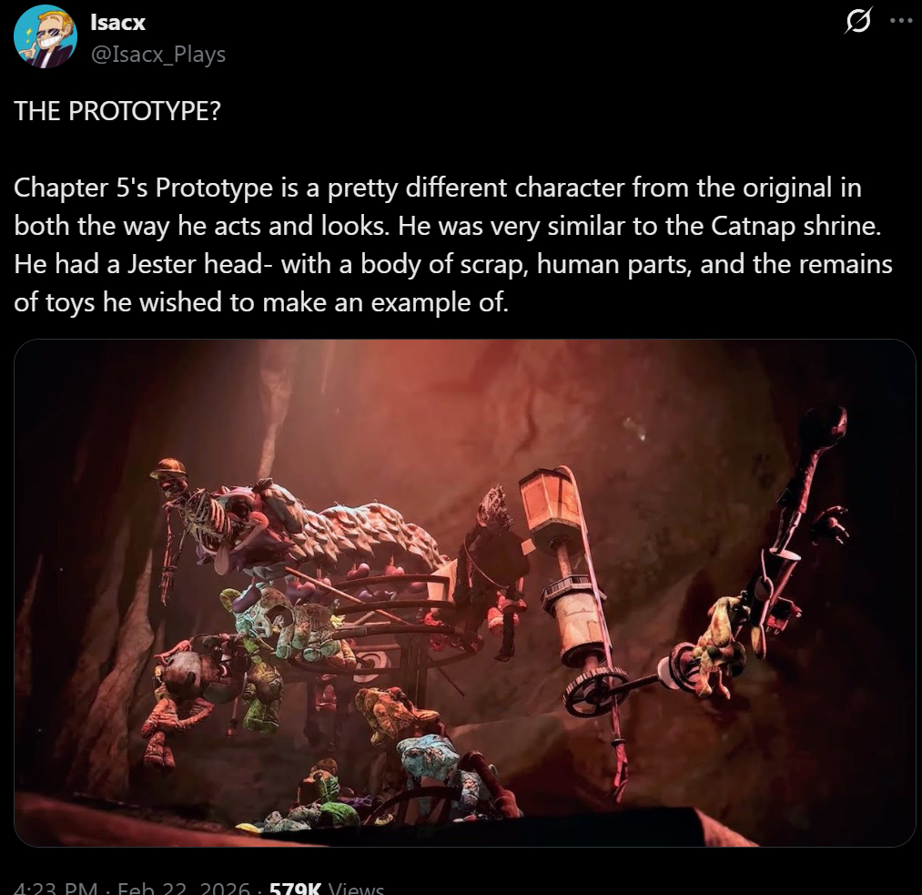Click the Feb 22, 2026 date
Image resolution: width=922 pixels, height=895 pixels.
[184, 888]
